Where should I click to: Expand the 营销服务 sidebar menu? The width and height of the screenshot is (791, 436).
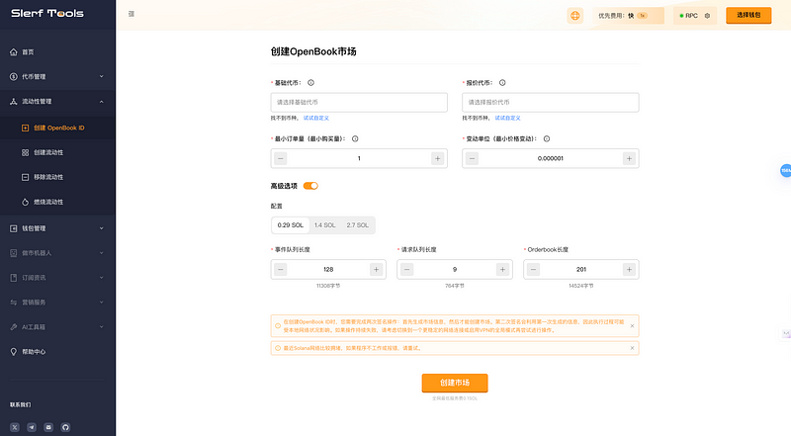coord(57,303)
